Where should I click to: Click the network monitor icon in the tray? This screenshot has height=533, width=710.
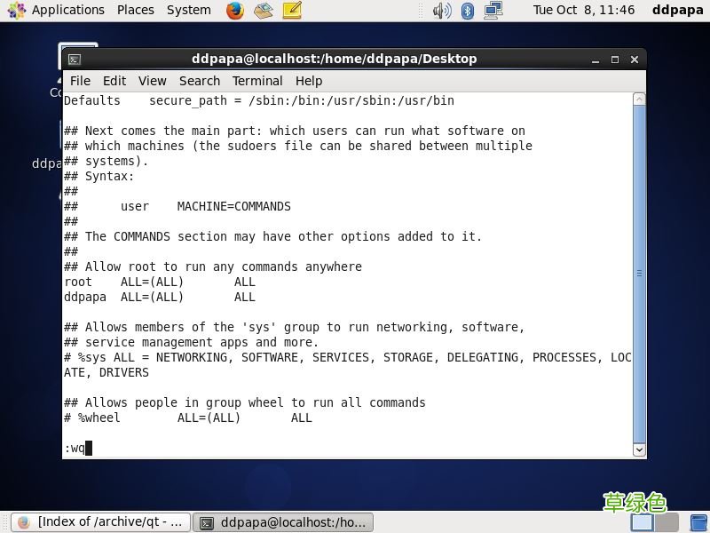(x=492, y=11)
